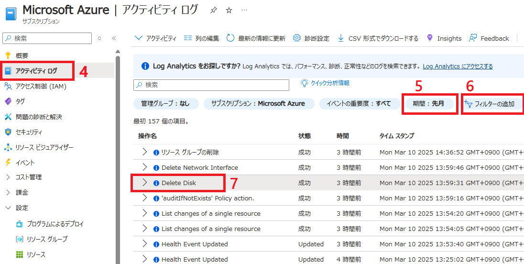Click timestamp 14:36:52 cell
The height and width of the screenshot is (264, 524).
coord(451,153)
